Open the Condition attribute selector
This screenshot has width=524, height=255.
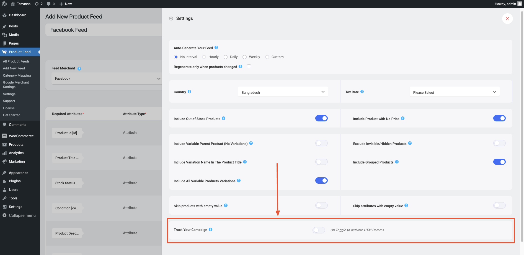pos(67,208)
